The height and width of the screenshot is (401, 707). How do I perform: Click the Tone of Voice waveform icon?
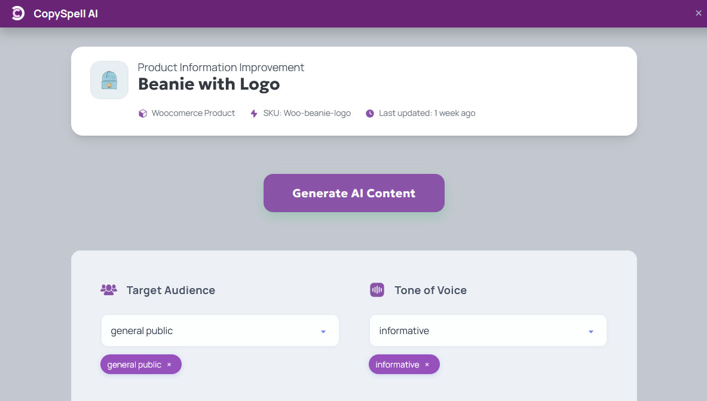coord(377,290)
